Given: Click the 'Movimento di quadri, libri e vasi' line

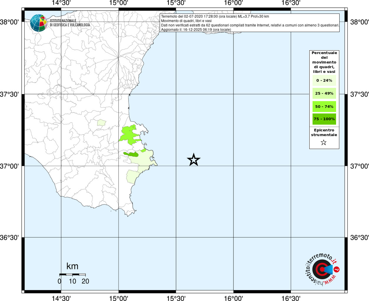Looking at the screenshot, I should 186,21.
